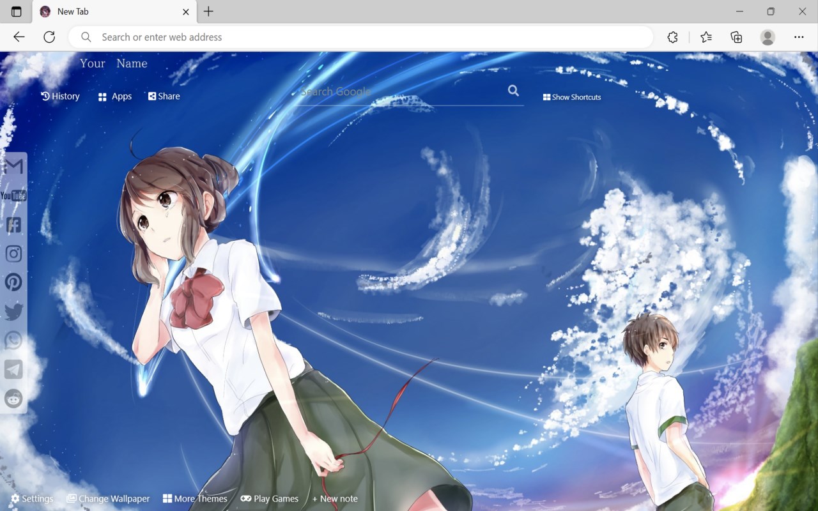Click the search magnifier icon
Image resolution: width=818 pixels, height=511 pixels.
(513, 91)
